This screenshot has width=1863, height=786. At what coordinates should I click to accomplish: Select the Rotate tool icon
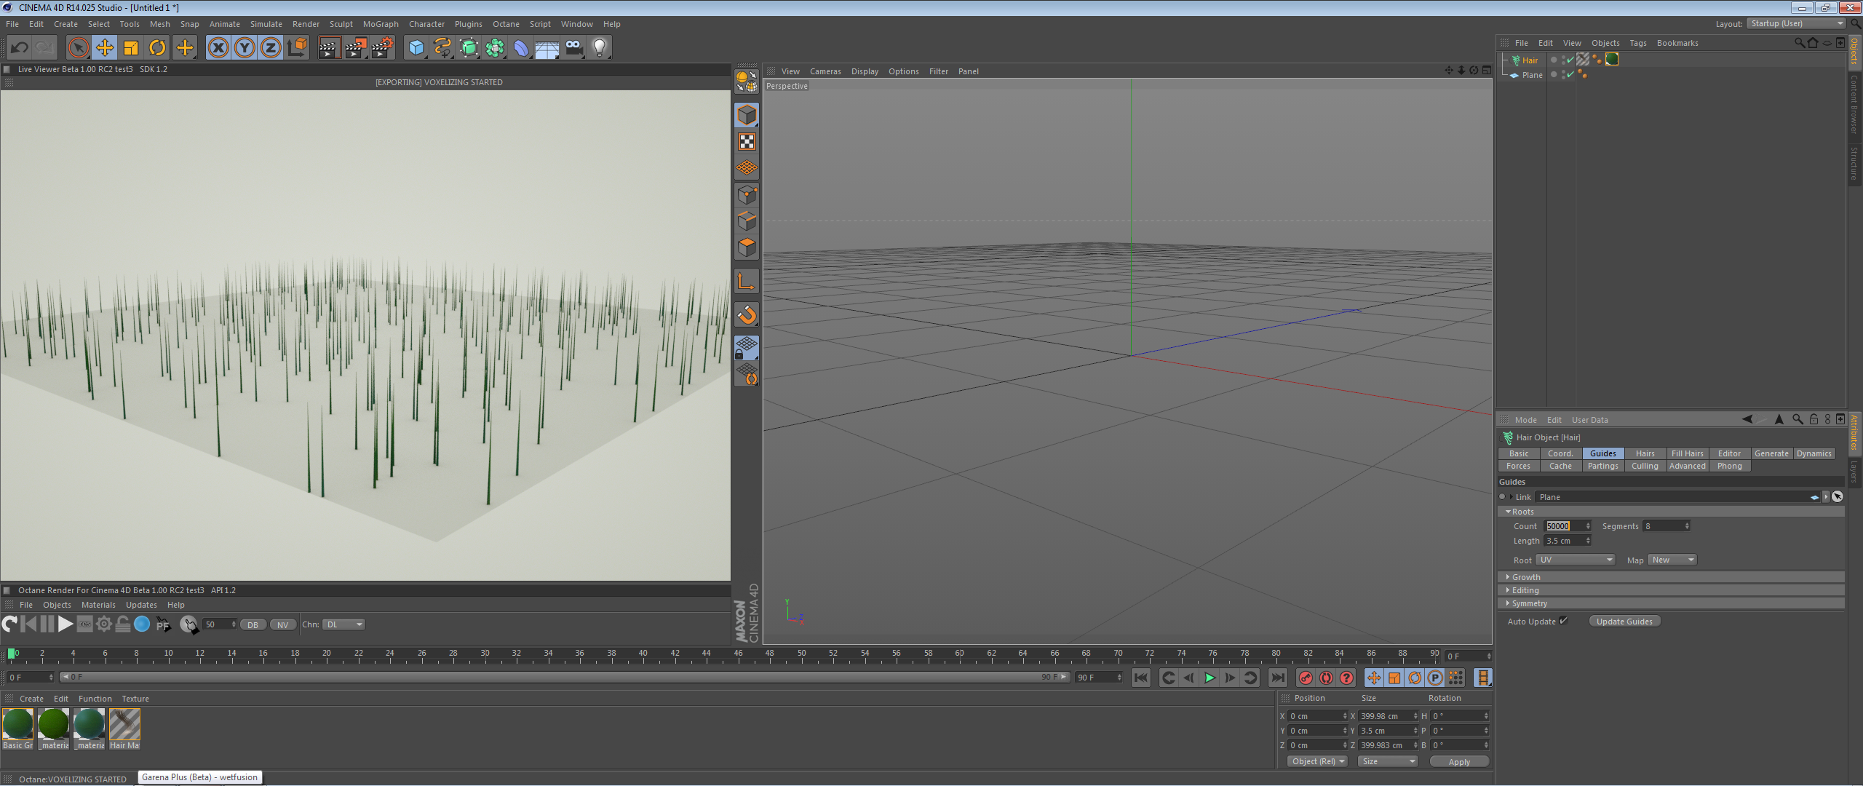click(x=157, y=48)
